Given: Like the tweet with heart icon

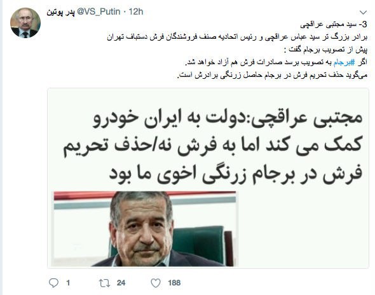Looking at the screenshot, I should [x=156, y=283].
